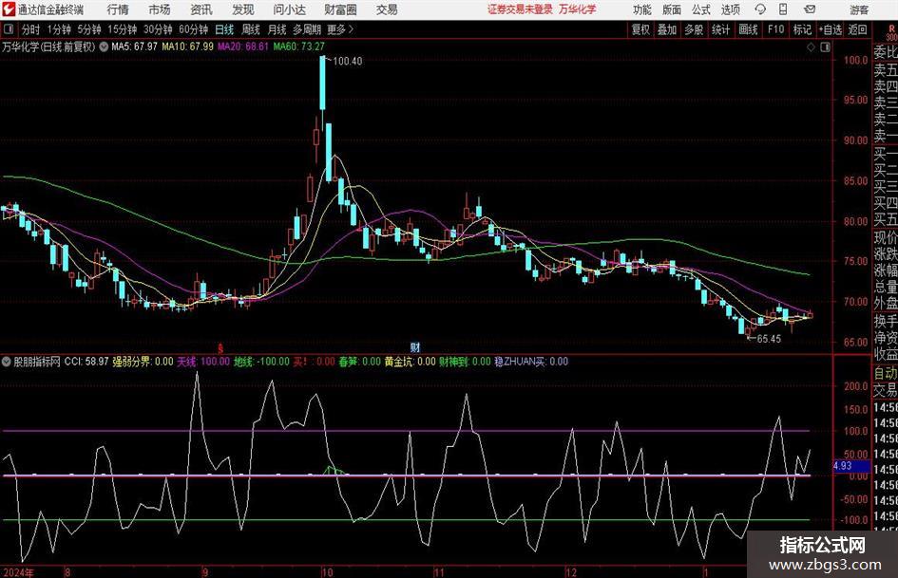Toggle the left panel layout icon
Screen dimensions: 898x578
click(x=8, y=29)
